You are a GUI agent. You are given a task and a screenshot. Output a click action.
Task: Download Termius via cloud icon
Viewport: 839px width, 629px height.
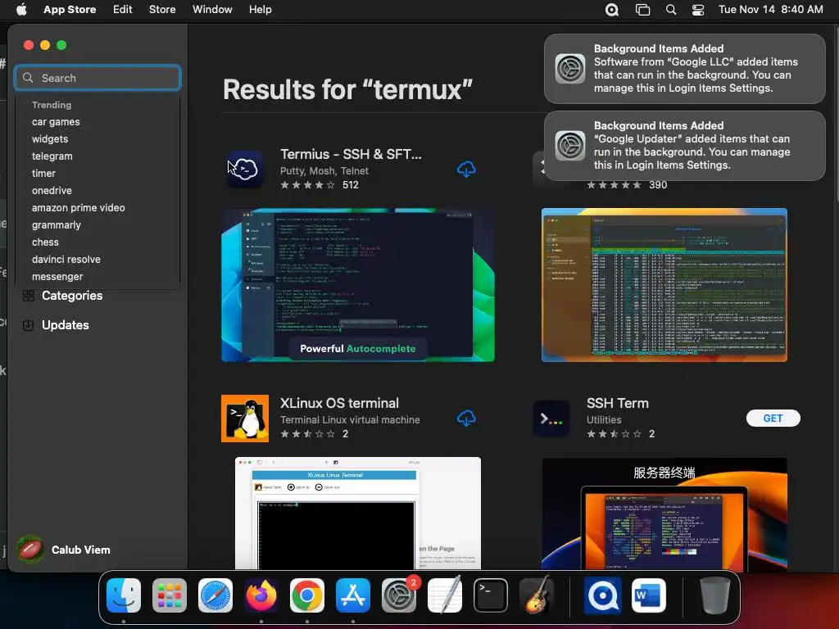tap(466, 170)
